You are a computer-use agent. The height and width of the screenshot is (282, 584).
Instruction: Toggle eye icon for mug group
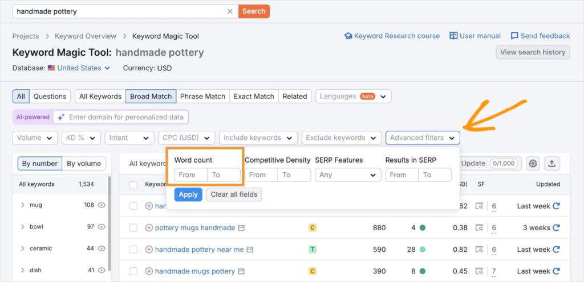pos(102,205)
